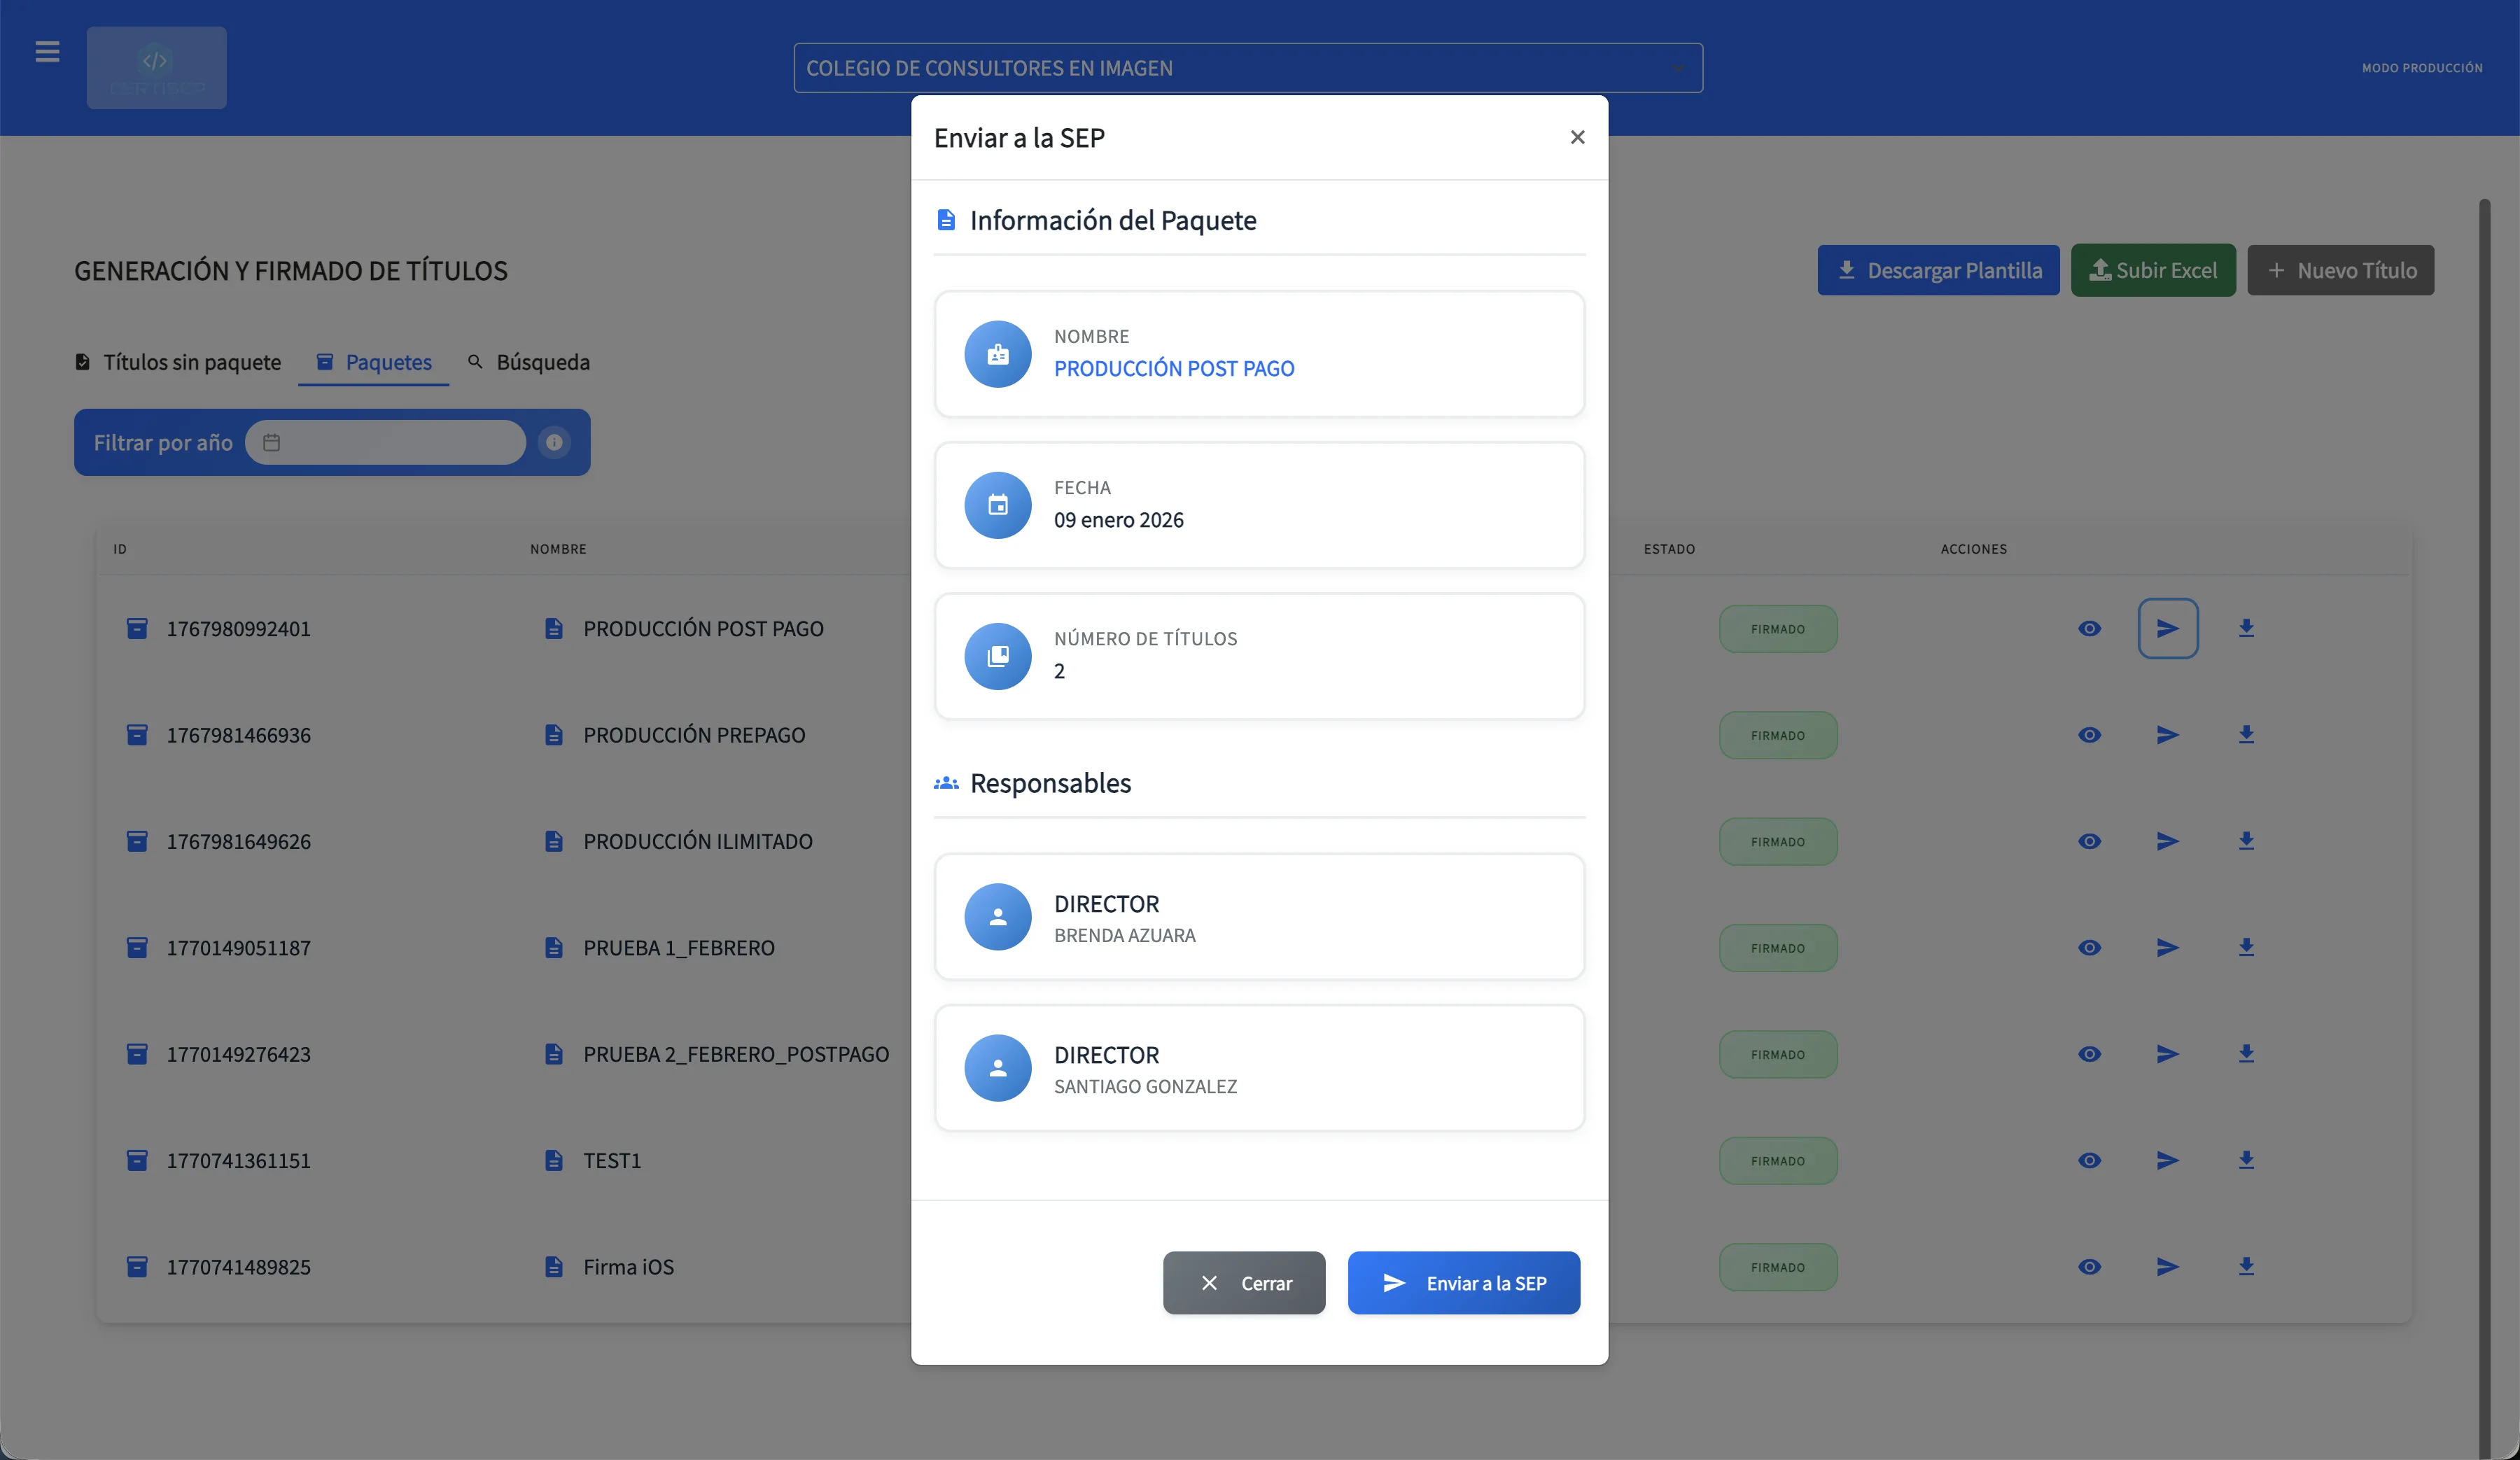Close the Enviar a la SEP dialog
Image resolution: width=2520 pixels, height=1460 pixels.
point(1577,137)
